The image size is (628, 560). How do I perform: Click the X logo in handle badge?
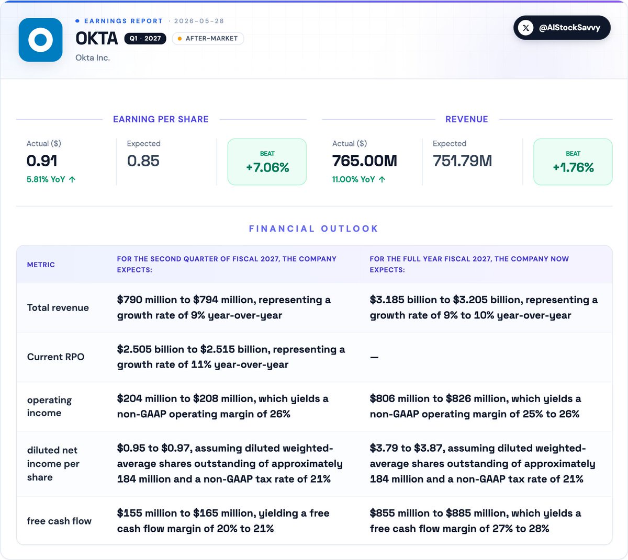[x=525, y=28]
